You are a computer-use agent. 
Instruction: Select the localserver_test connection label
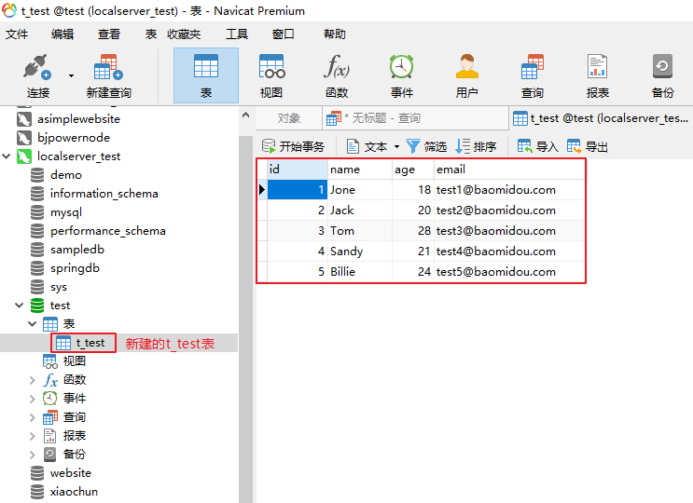click(78, 156)
